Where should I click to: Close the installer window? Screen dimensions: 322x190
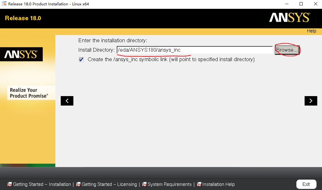click(316, 4)
